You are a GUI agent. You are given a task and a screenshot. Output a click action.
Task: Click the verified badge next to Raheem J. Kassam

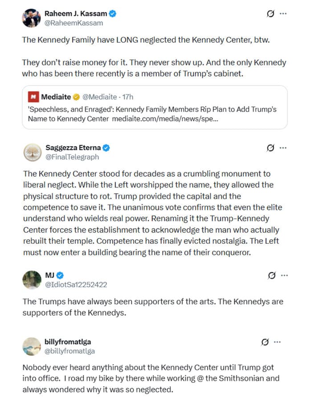point(111,13)
